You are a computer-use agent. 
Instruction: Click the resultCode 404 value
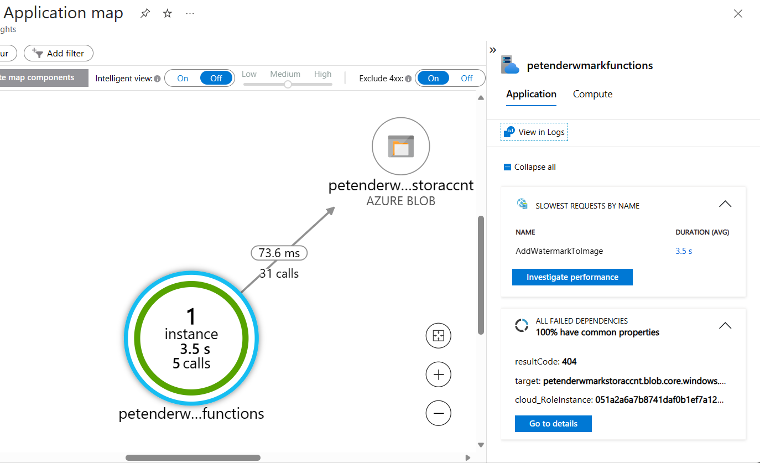pyautogui.click(x=569, y=362)
